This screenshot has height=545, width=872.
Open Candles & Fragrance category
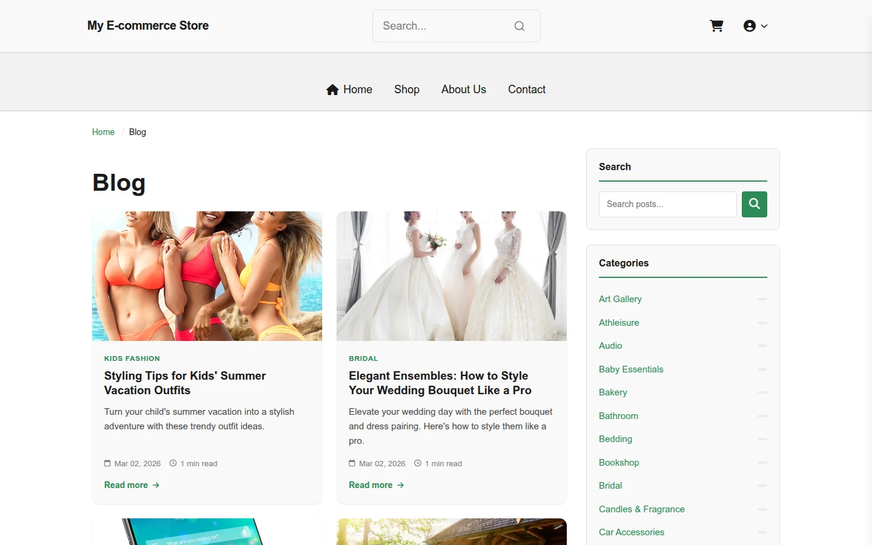point(642,509)
